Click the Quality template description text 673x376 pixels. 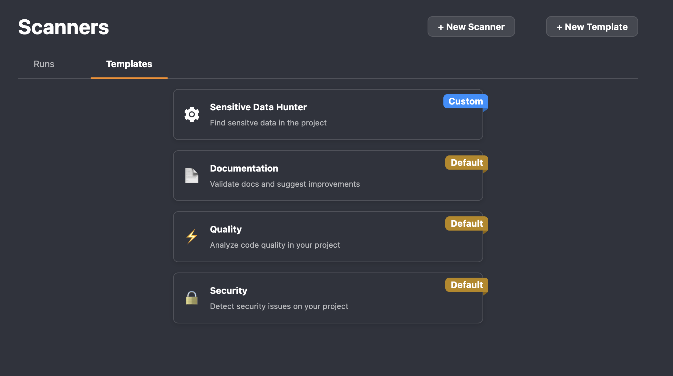pos(275,245)
